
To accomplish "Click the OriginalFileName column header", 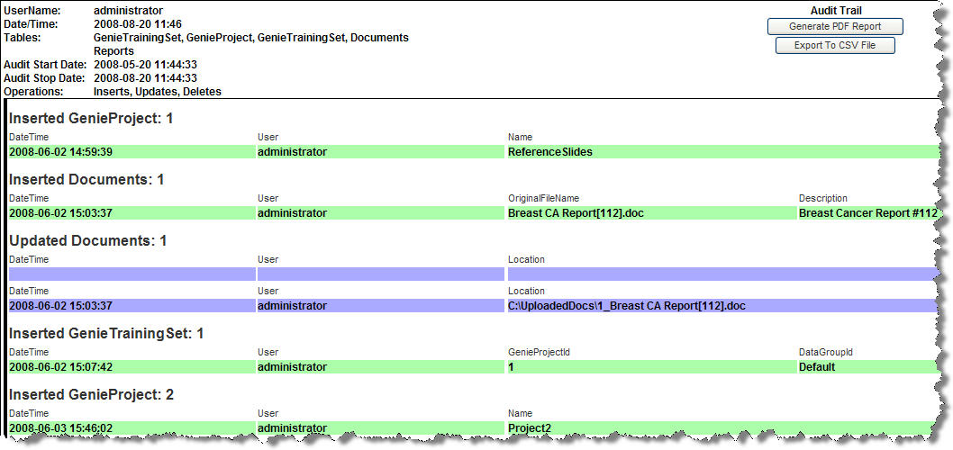I will tap(543, 198).
